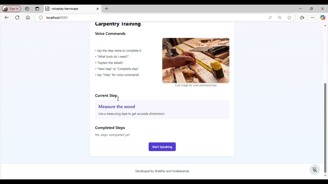Add this page to favorites

point(289,18)
